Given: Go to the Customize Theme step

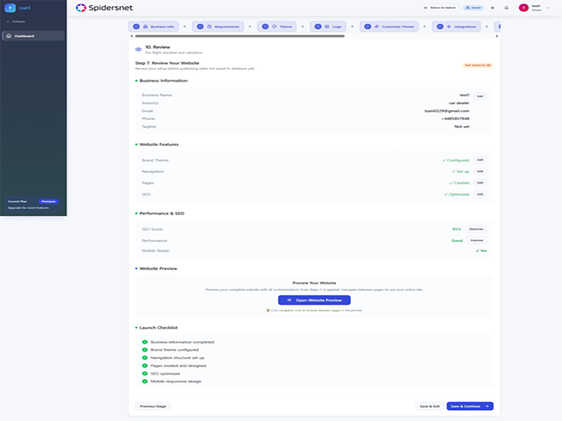Looking at the screenshot, I should (389, 26).
